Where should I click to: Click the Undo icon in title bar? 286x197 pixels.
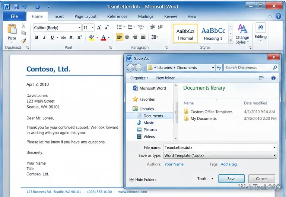point(24,7)
